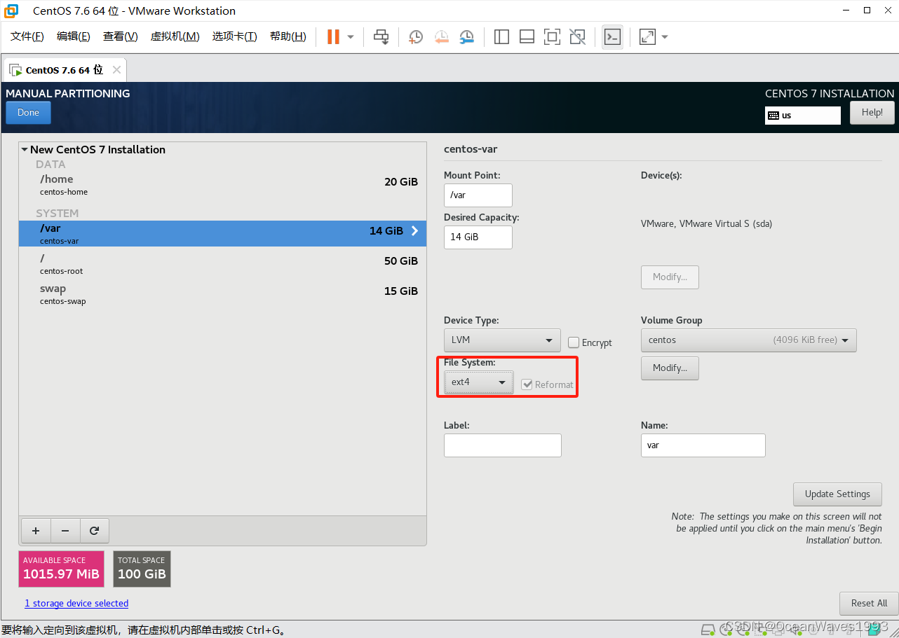
Task: Click the AVAILABLE SPACE 1015.97 MiB box
Action: click(x=61, y=569)
